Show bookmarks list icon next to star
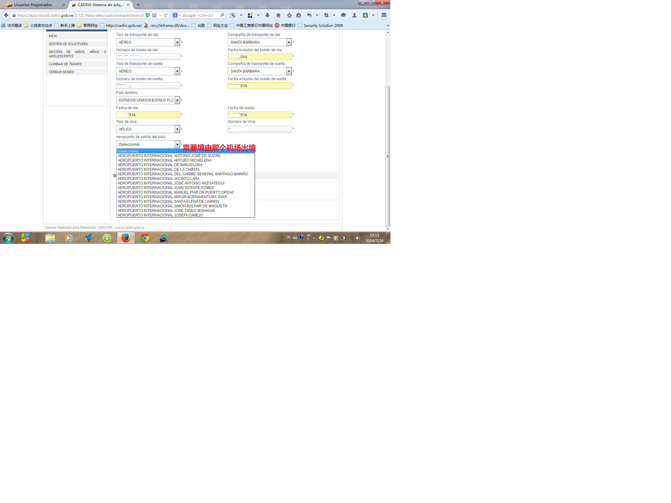This screenshot has height=503, width=671. point(299,15)
